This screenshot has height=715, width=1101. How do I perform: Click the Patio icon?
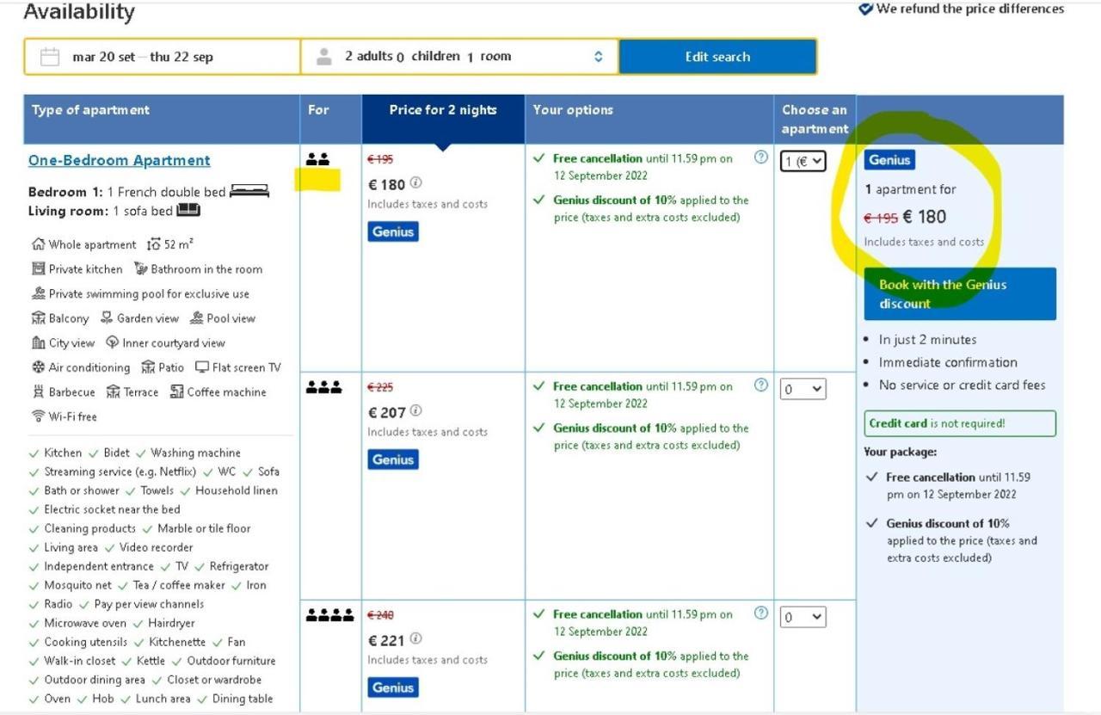pyautogui.click(x=148, y=367)
